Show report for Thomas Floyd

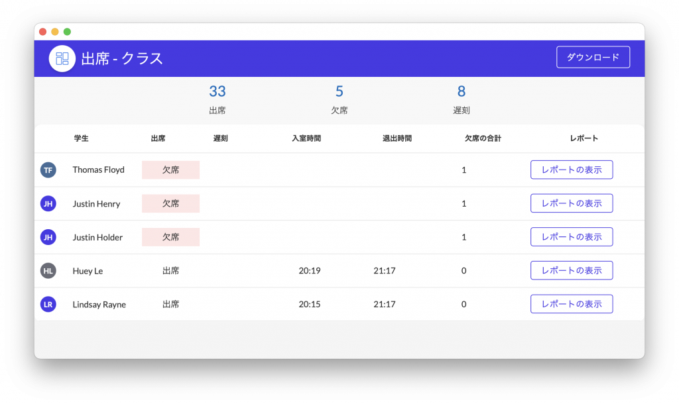(x=572, y=170)
